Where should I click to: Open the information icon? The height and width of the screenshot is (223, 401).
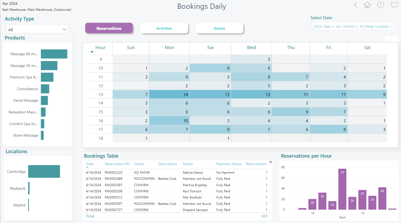[x=380, y=5]
